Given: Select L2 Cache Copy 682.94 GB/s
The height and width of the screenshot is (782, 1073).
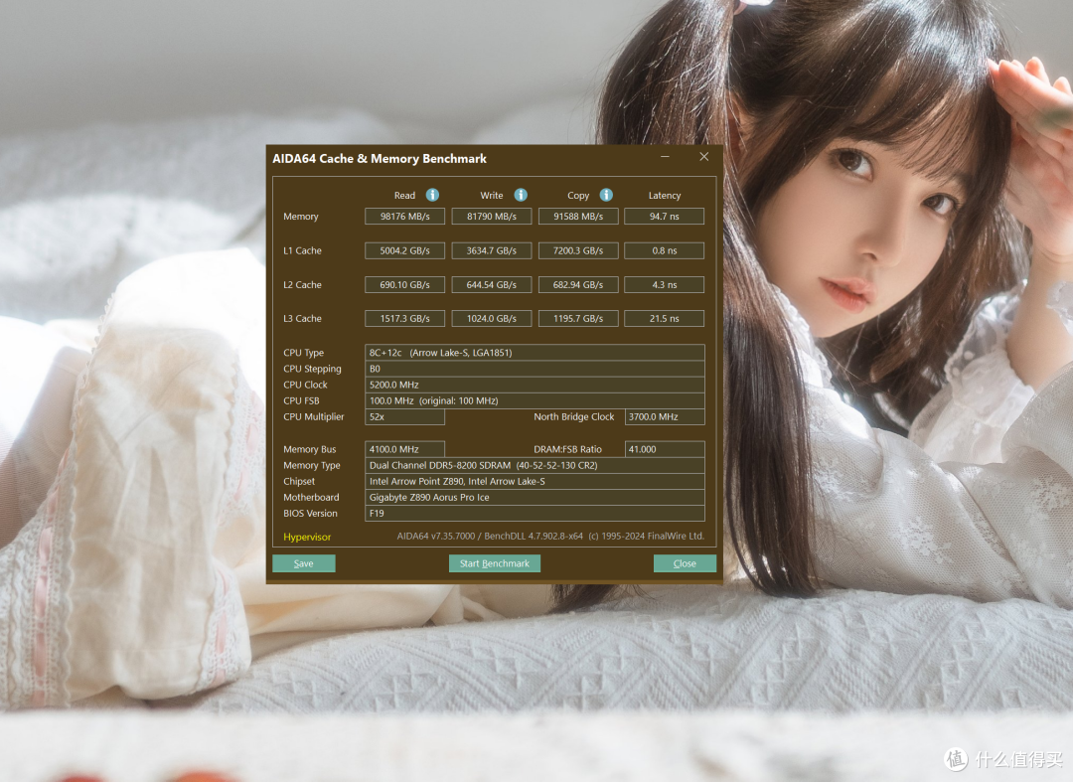Looking at the screenshot, I should coord(578,284).
